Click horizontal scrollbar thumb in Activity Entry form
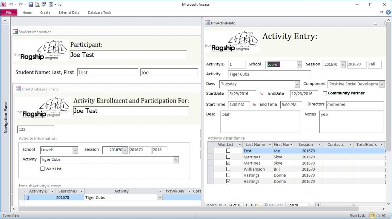This screenshot has width=392, height=219. (x=354, y=205)
